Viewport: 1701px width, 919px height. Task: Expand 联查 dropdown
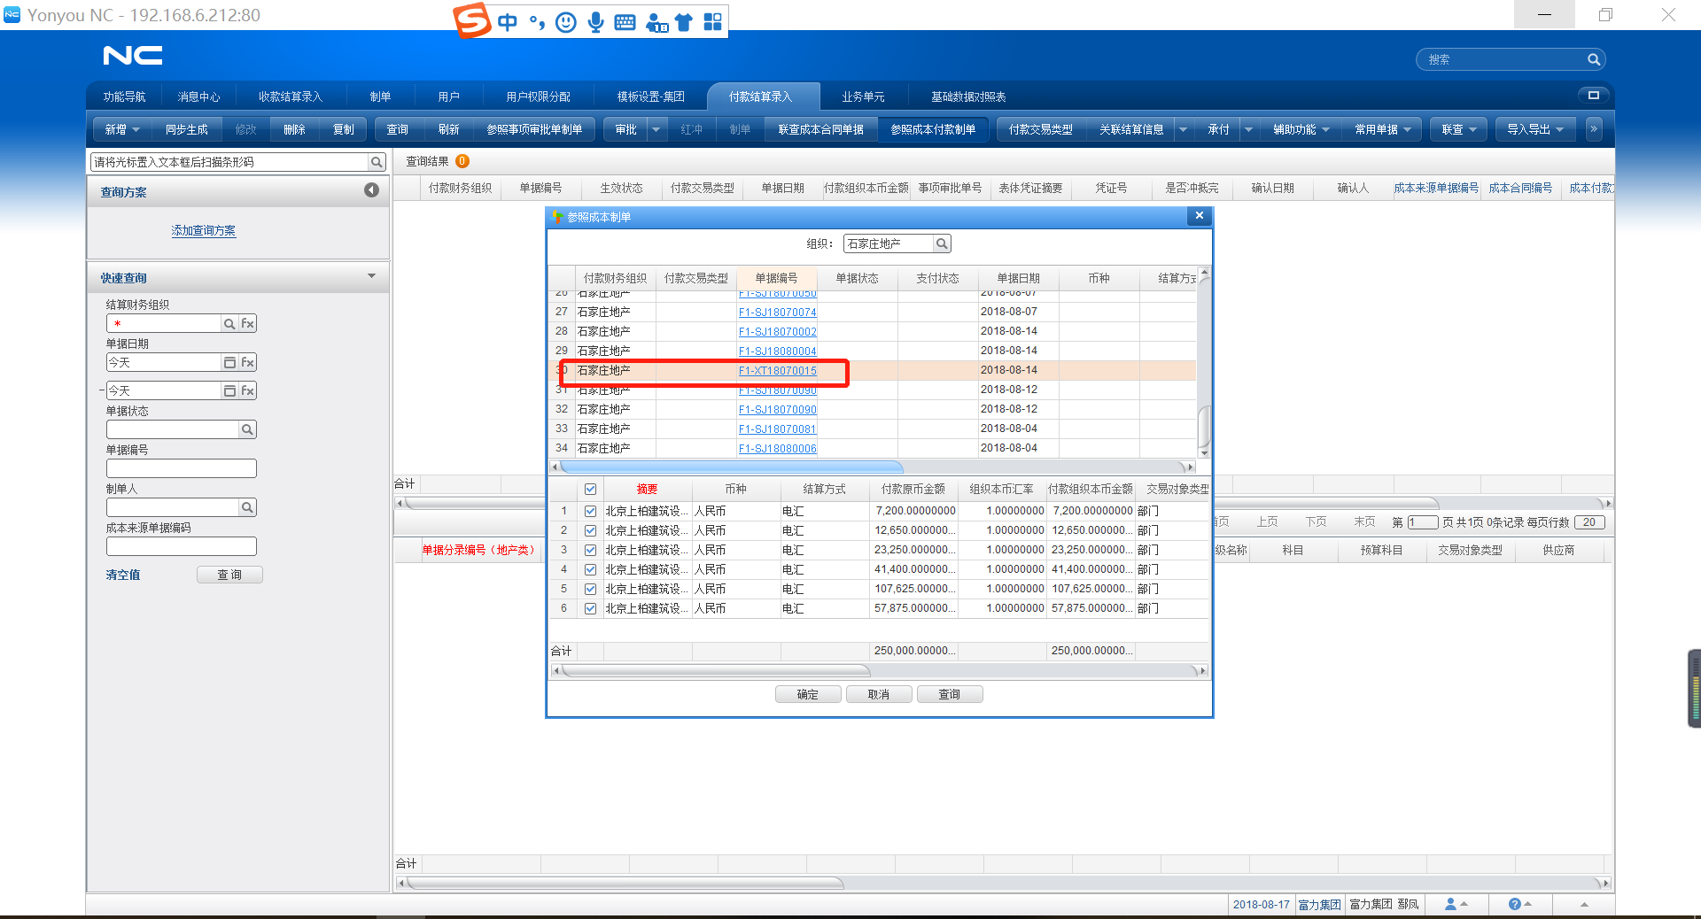pos(1472,130)
